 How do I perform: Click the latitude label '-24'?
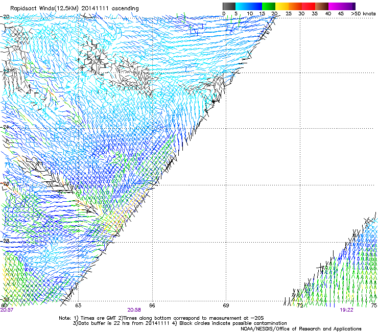[5, 127]
